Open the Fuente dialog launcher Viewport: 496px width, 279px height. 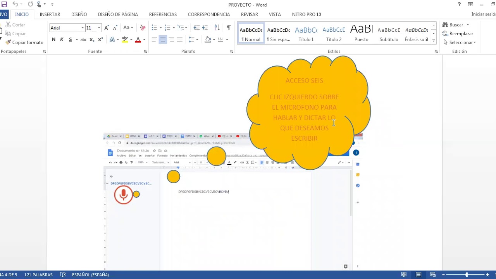tap(146, 52)
